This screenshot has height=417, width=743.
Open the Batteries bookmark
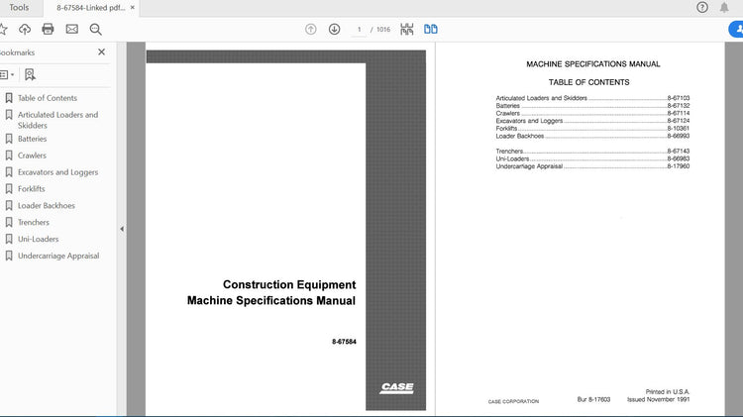pyautogui.click(x=33, y=139)
